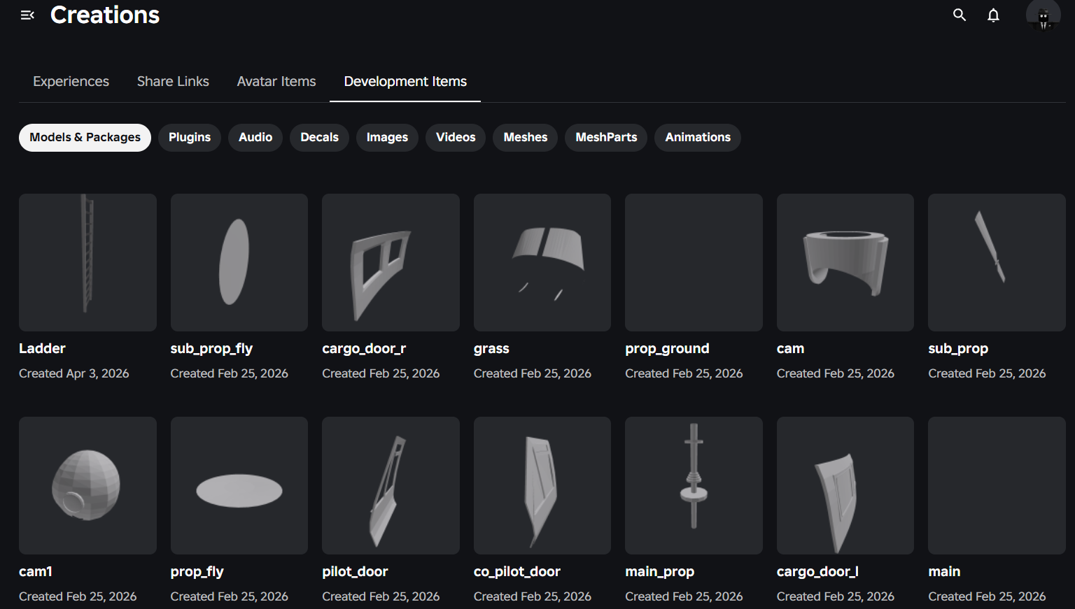Click the Created Apr 3, 2026 date
Viewport: 1075px width, 609px height.
(74, 373)
